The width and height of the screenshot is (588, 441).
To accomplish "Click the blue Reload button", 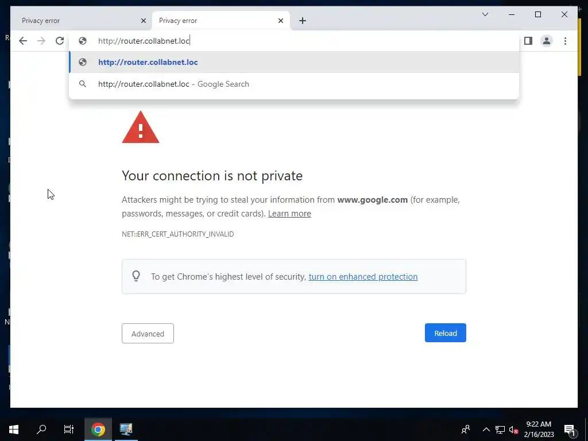I will point(446,333).
